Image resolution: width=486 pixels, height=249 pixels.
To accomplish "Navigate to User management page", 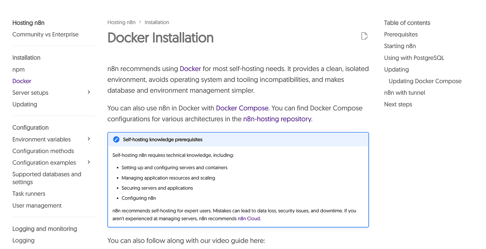I will 37,205.
